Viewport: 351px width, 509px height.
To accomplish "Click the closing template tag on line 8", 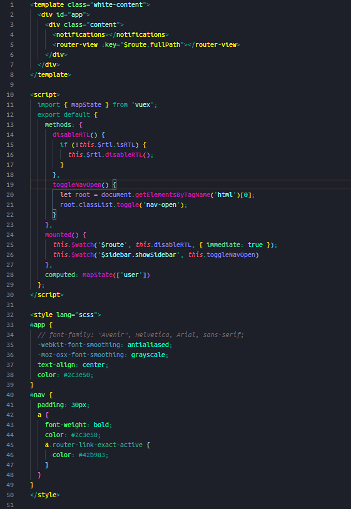I will (51, 74).
